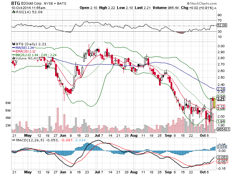Click the 10-Oct-2014 11:55am timestamp

tap(28, 8)
